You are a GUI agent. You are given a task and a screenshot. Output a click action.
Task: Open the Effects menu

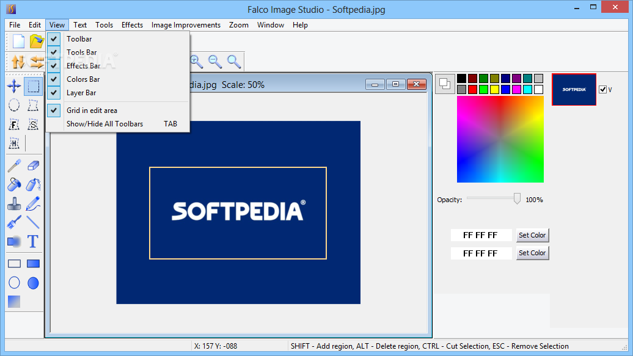point(132,25)
